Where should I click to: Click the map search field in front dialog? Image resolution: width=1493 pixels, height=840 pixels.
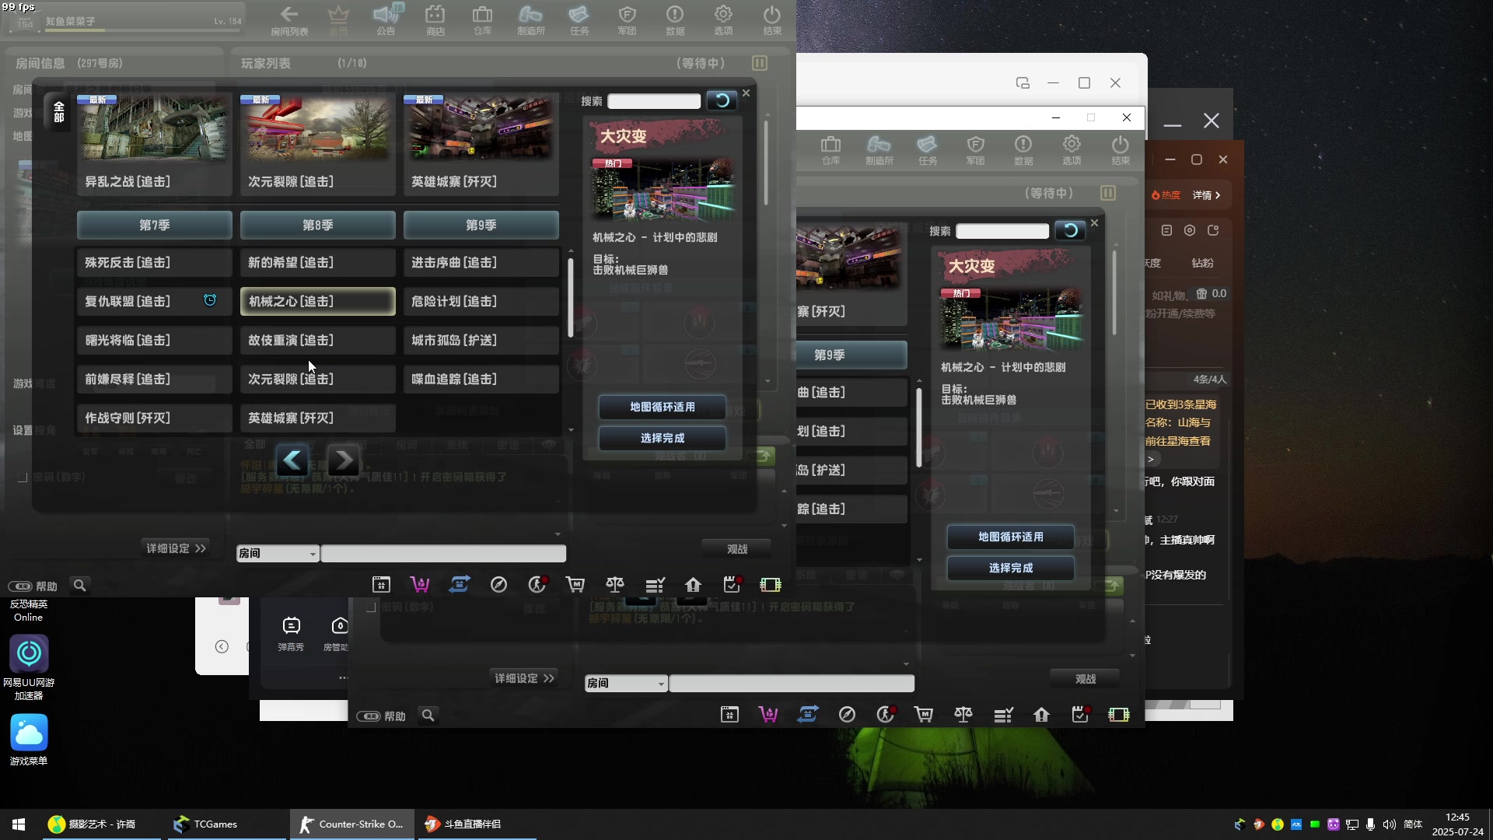[x=654, y=101]
